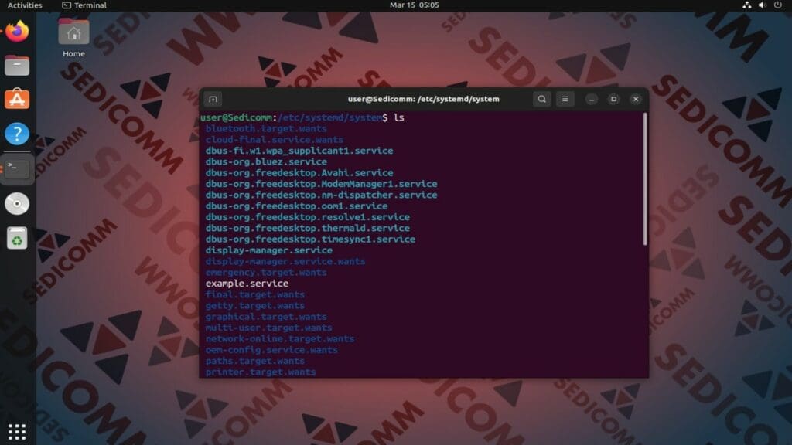Minimize the terminal window
792x445 pixels.
click(x=592, y=100)
